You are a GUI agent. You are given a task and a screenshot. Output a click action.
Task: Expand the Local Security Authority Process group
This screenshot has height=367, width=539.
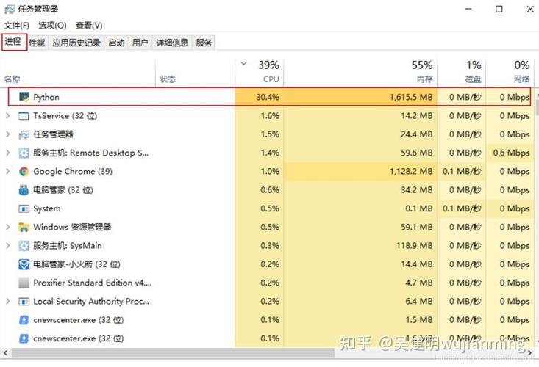click(x=7, y=302)
